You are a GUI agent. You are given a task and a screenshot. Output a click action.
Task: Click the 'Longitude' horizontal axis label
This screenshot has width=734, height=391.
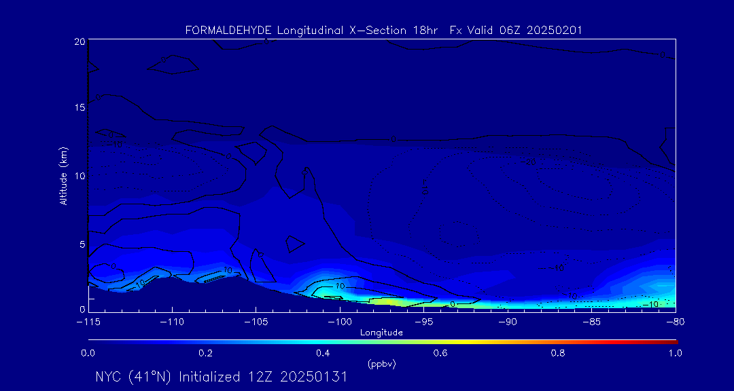(381, 333)
